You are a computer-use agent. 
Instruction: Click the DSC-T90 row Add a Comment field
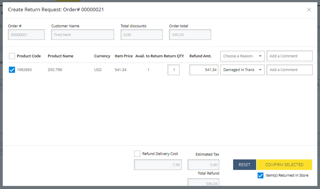coord(289,70)
